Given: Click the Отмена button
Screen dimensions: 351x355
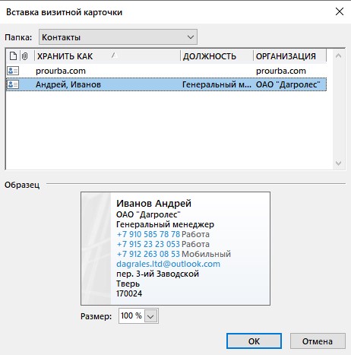Looking at the screenshot, I should (318, 341).
